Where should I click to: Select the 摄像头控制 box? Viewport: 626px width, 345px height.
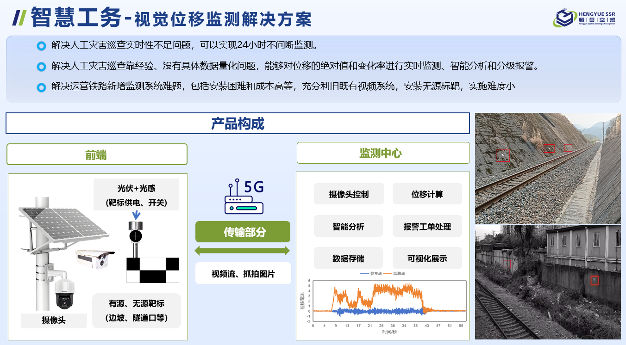point(349,194)
